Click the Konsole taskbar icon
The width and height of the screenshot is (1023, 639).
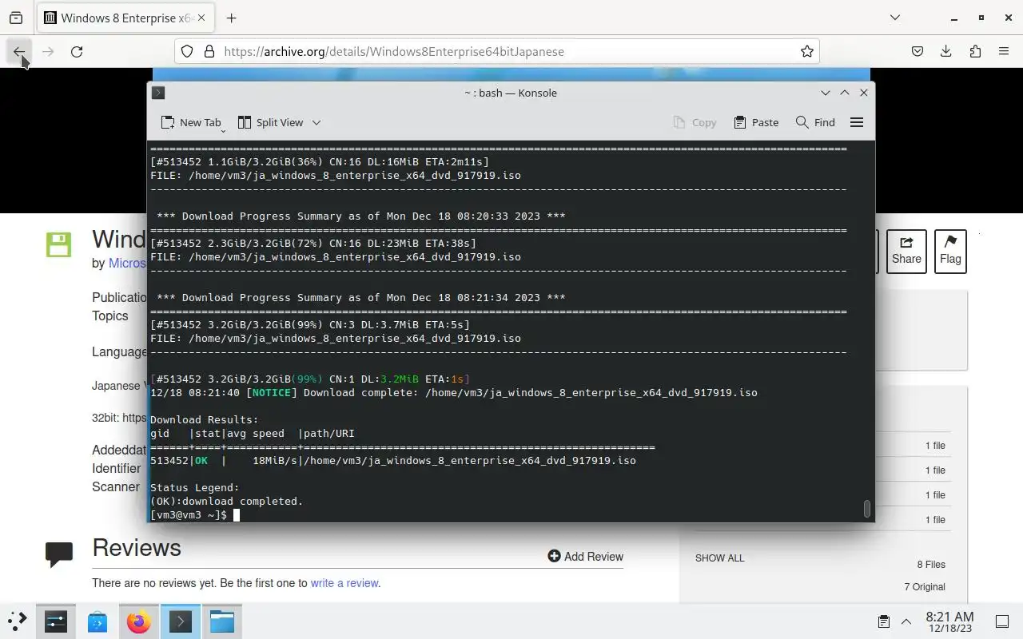181,621
